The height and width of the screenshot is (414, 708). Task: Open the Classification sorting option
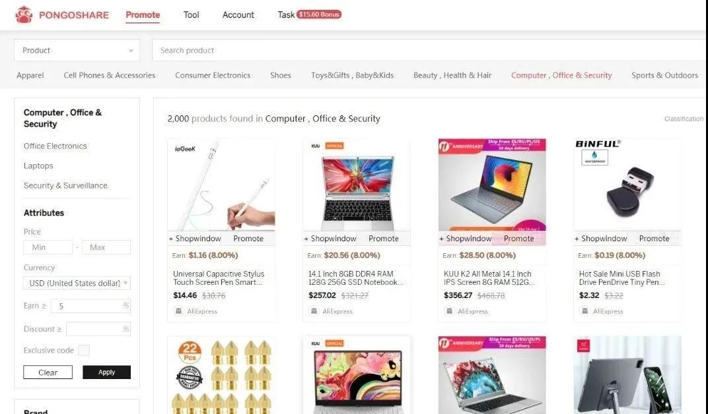point(684,119)
